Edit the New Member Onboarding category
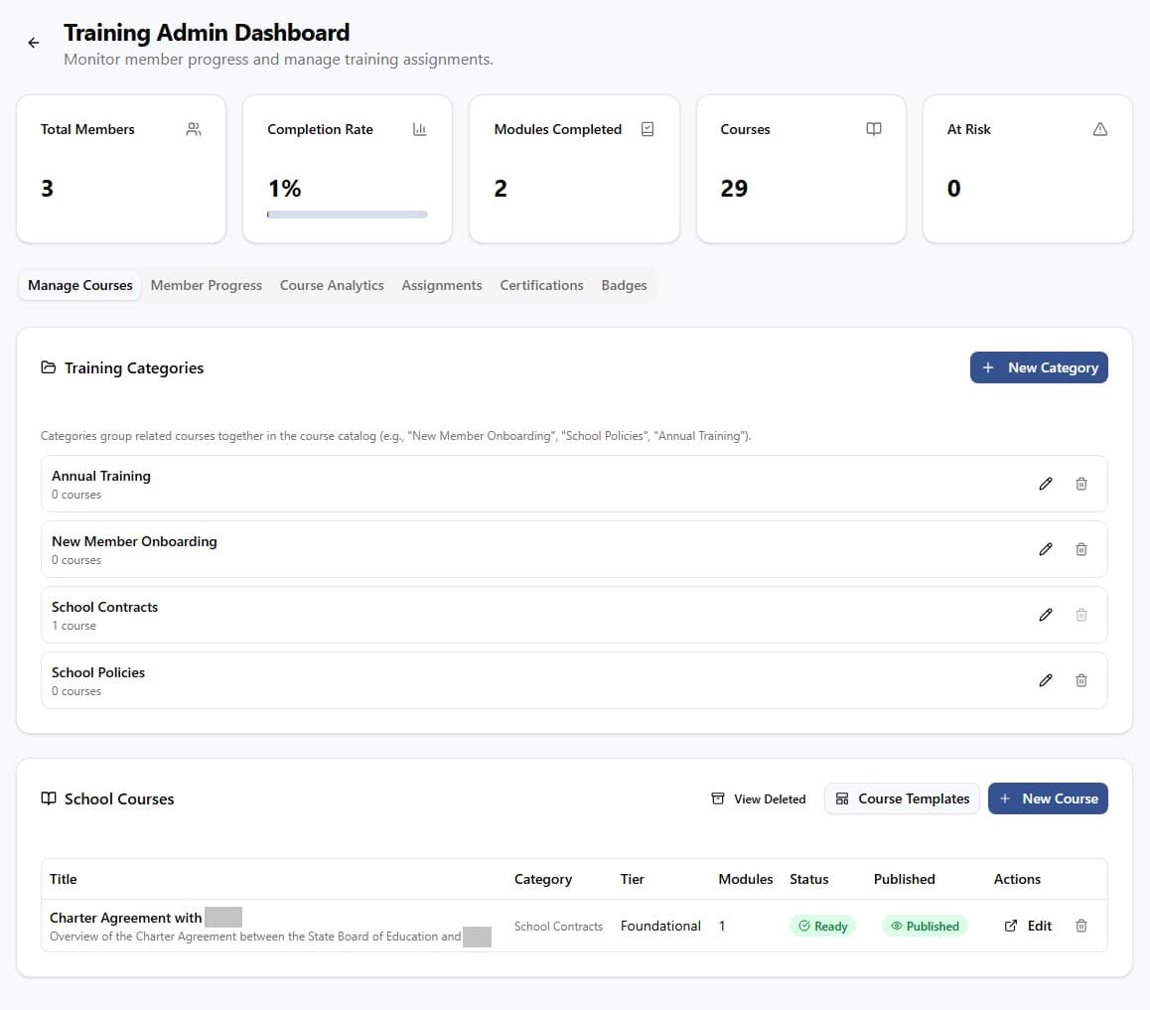This screenshot has height=1010, width=1150. pyautogui.click(x=1046, y=549)
